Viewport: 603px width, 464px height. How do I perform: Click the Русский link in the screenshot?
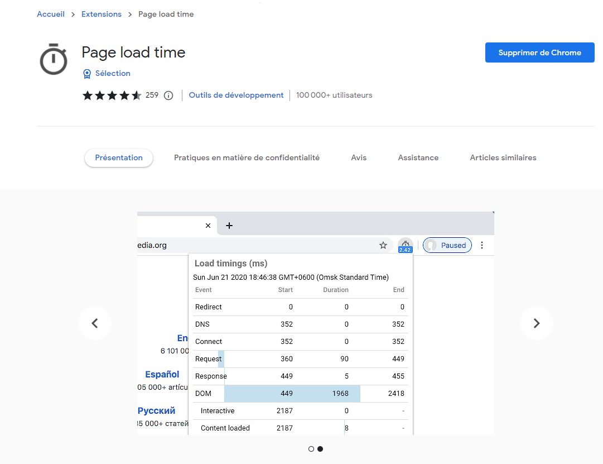pos(157,410)
